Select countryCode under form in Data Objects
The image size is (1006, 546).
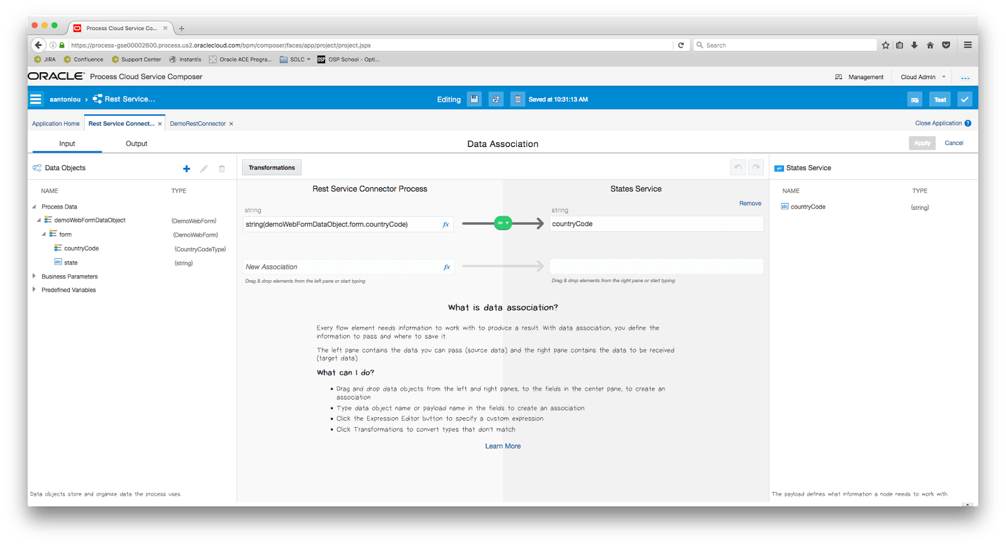click(81, 249)
